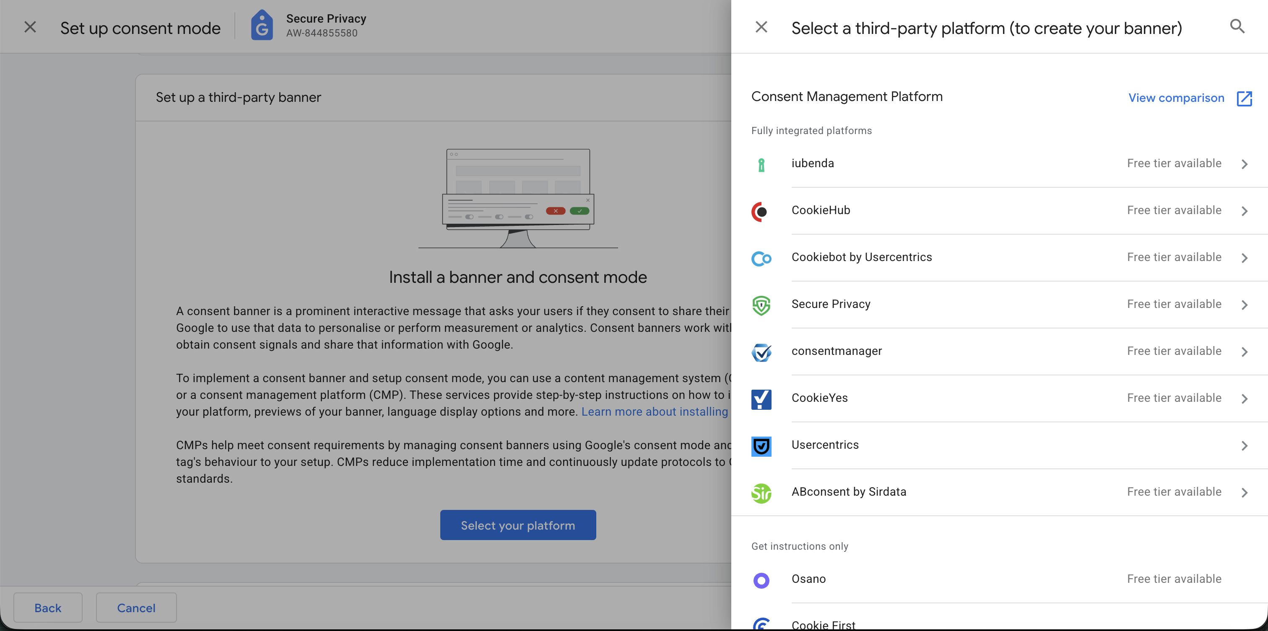
Task: Select Usercentrics platform name
Action: [825, 445]
